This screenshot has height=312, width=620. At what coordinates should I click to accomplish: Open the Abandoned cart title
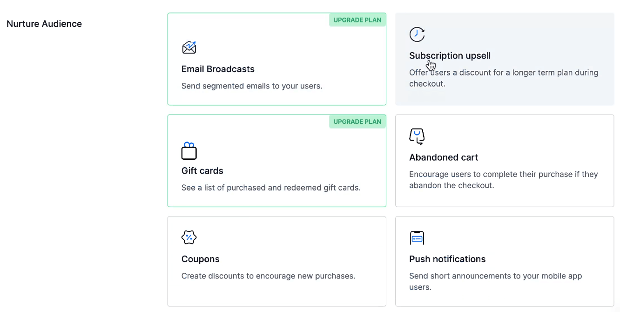[x=444, y=157]
